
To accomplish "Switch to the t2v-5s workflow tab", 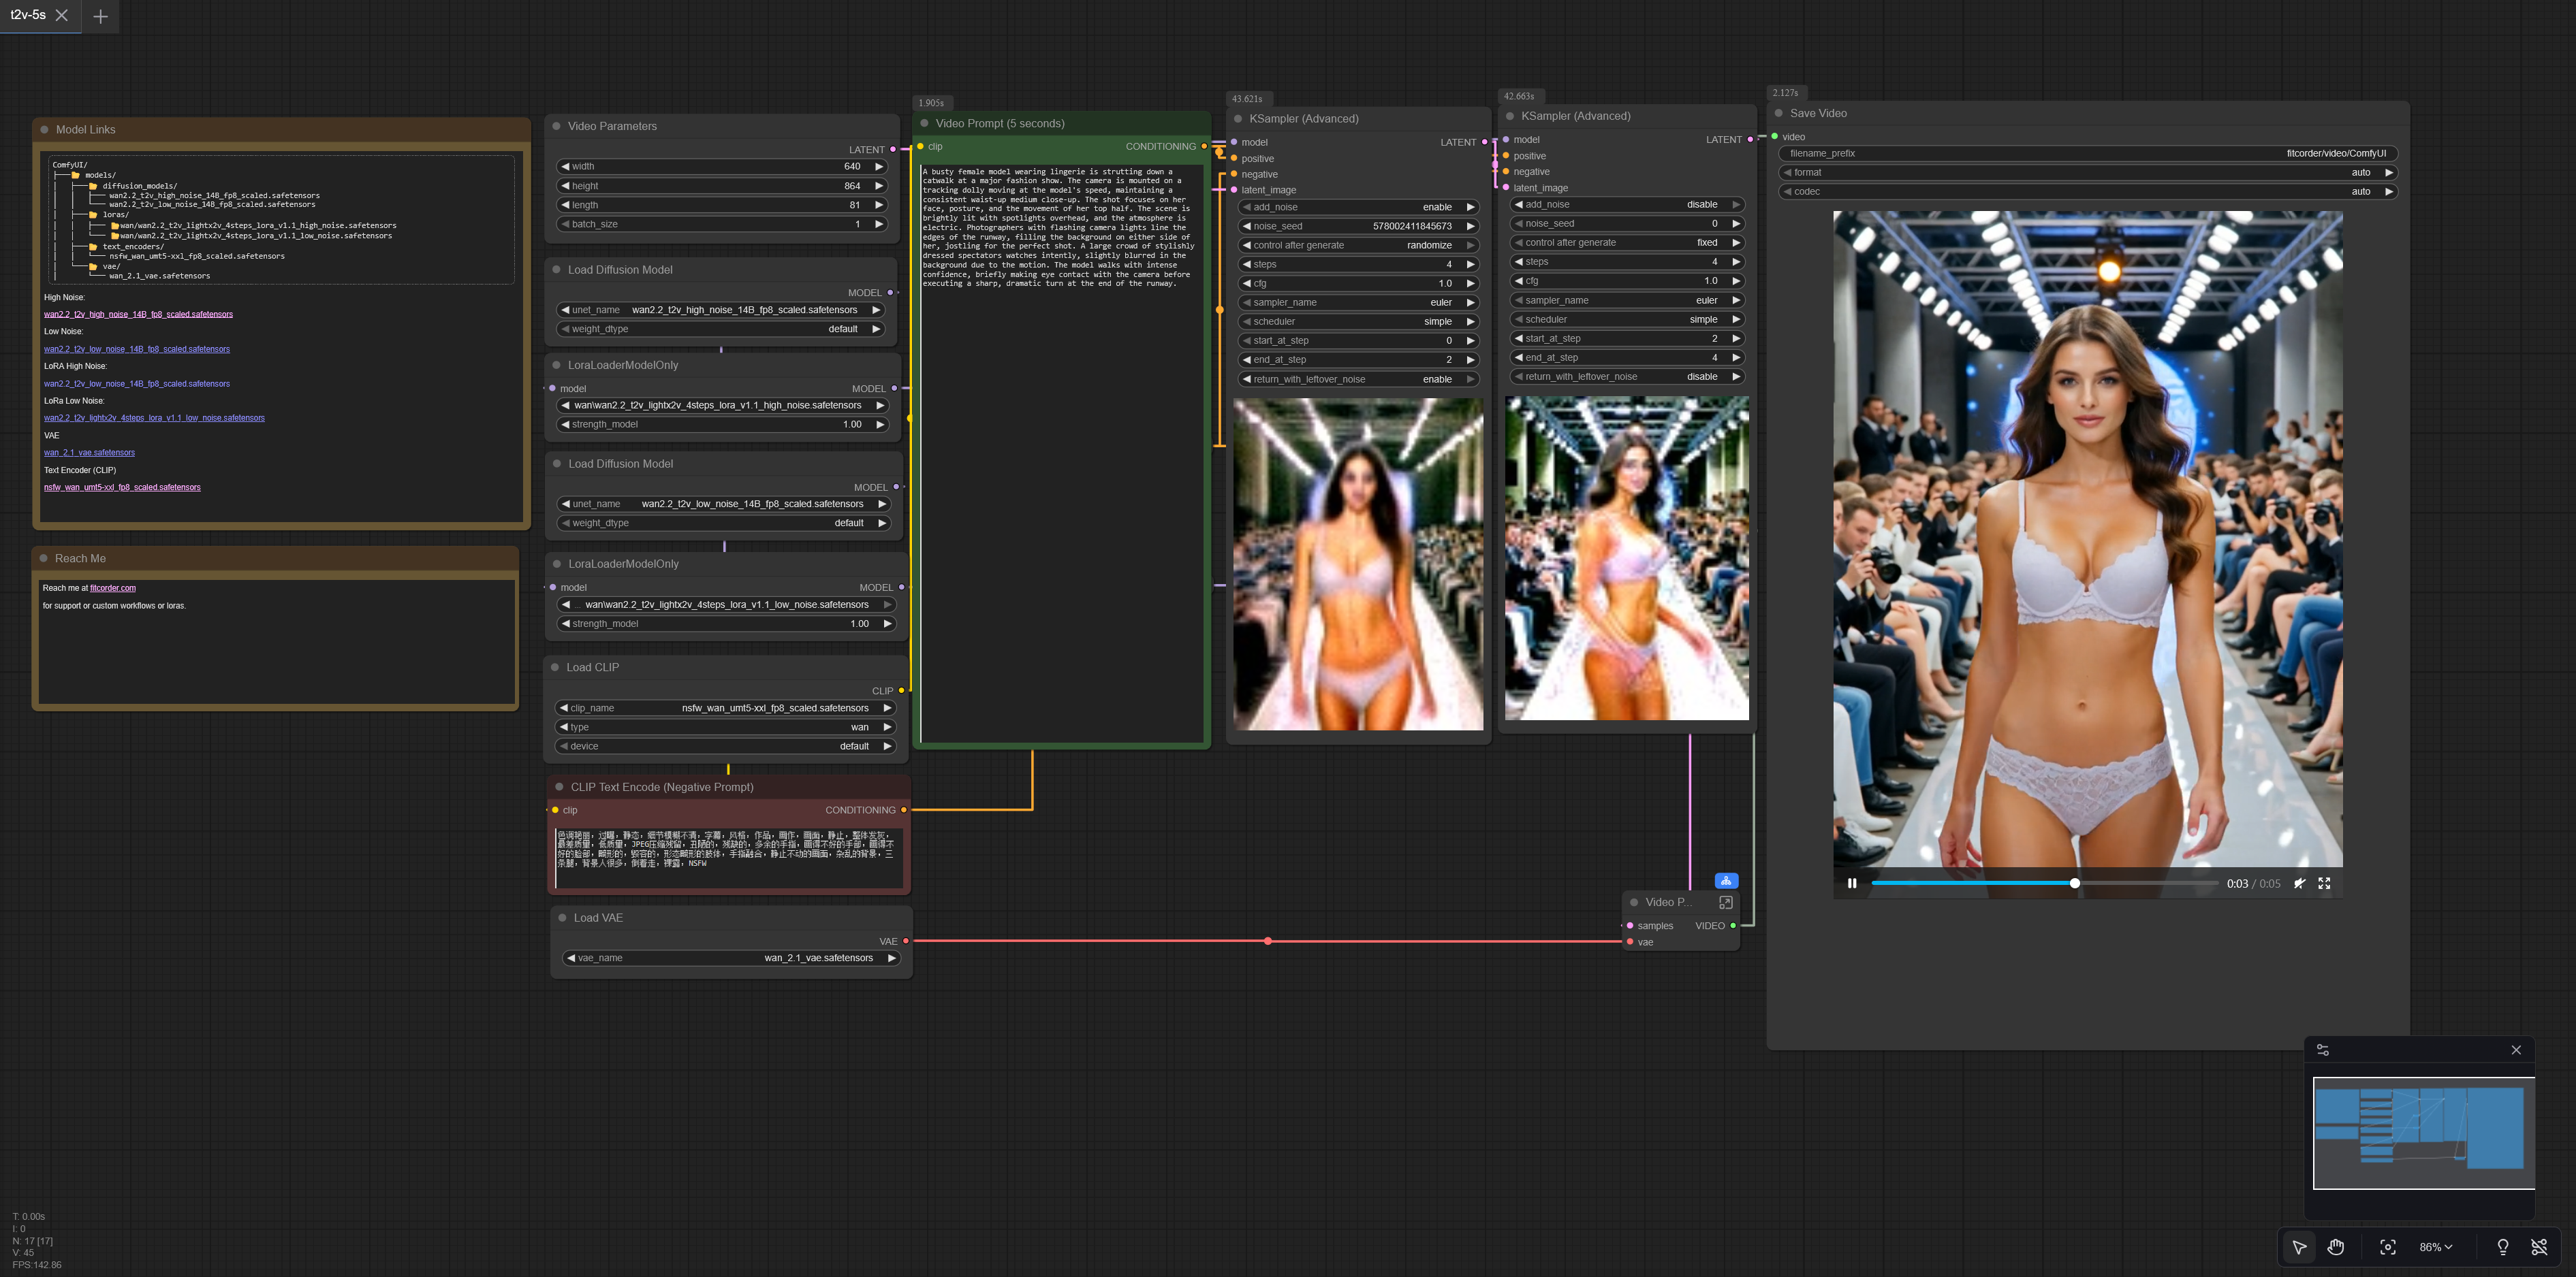I will pos(28,15).
